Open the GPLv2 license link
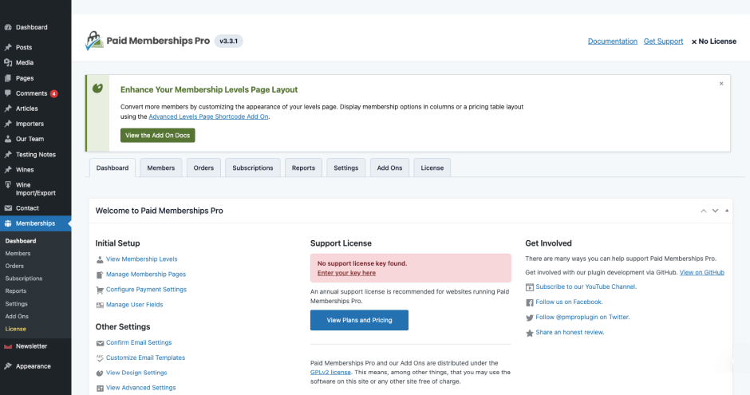 [330, 372]
